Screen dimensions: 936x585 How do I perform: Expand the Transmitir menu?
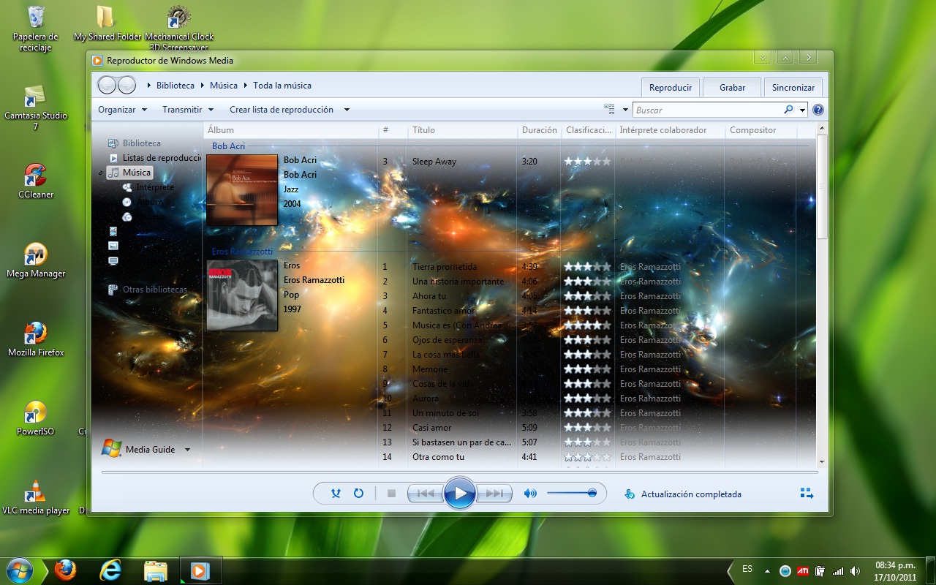(x=184, y=109)
